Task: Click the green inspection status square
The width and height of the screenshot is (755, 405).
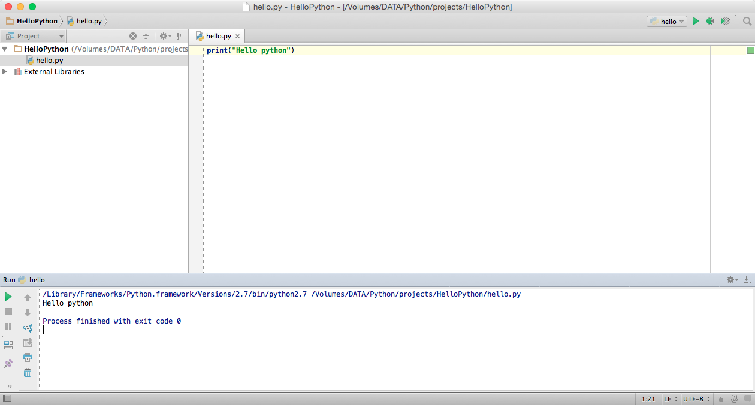Action: tap(750, 50)
